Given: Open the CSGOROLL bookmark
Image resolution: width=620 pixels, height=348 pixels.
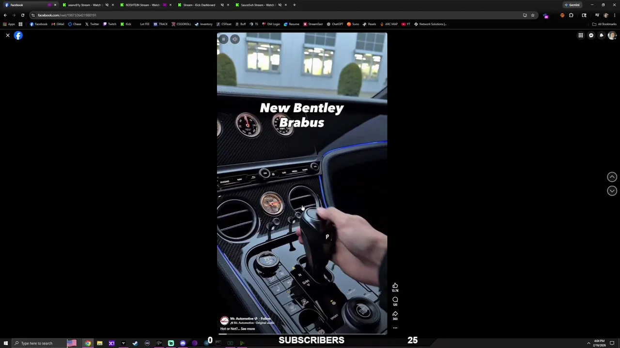Looking at the screenshot, I should point(181,24).
